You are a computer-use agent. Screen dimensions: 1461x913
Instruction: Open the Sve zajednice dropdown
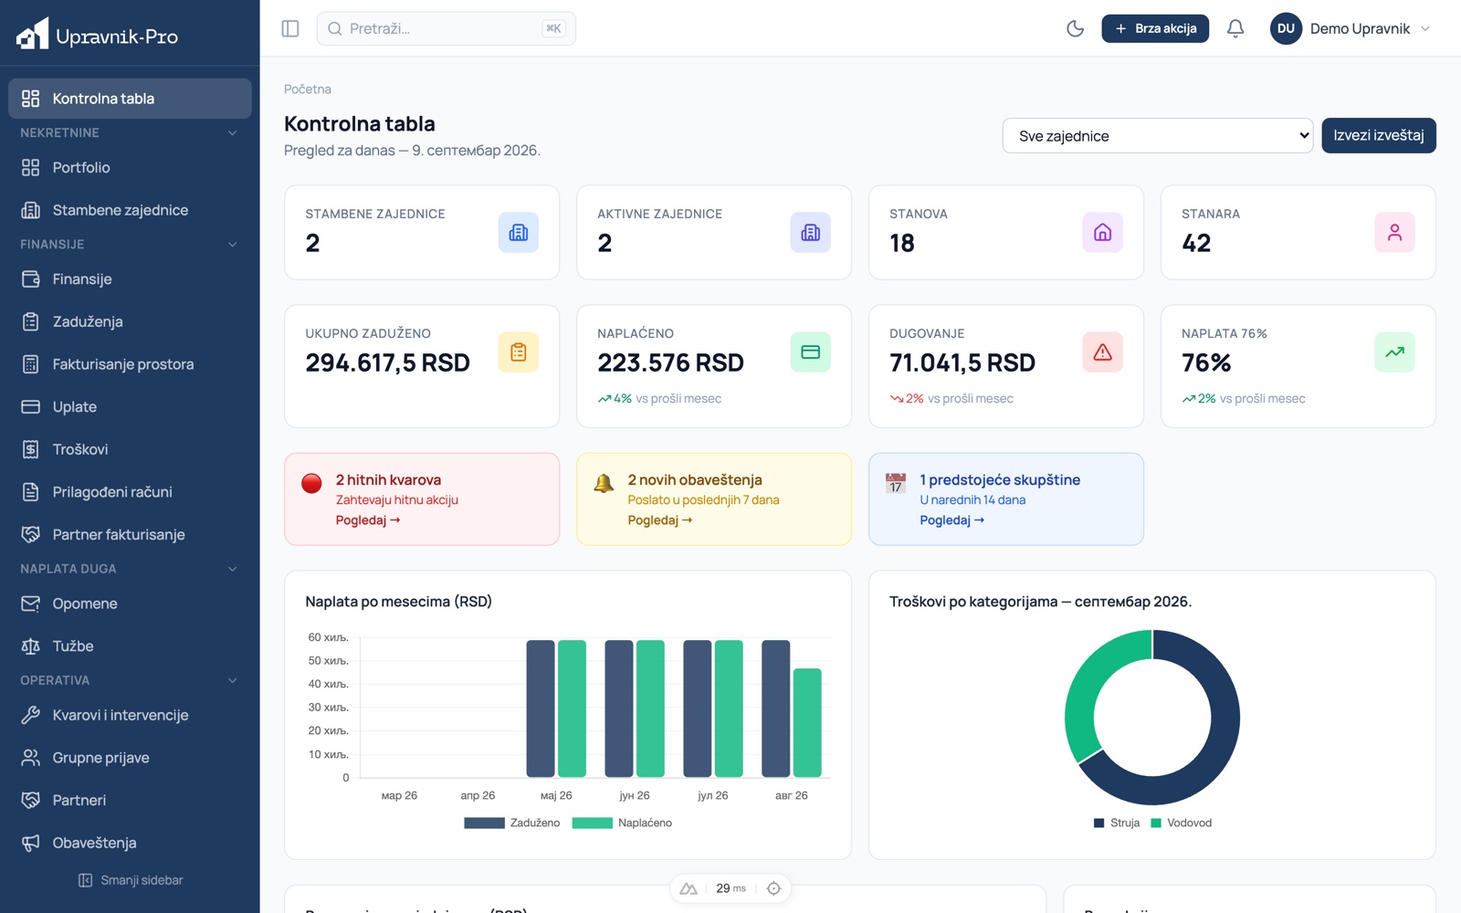[x=1158, y=136]
